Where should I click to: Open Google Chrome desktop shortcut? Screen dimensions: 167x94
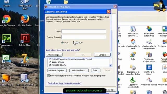pos(7,19)
